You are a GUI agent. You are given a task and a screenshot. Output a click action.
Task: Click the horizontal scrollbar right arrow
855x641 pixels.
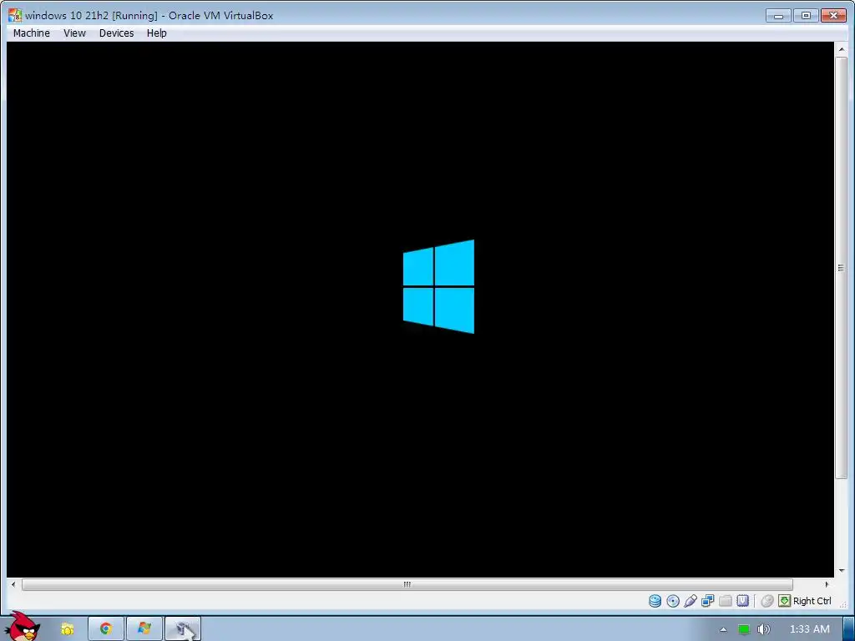827,584
